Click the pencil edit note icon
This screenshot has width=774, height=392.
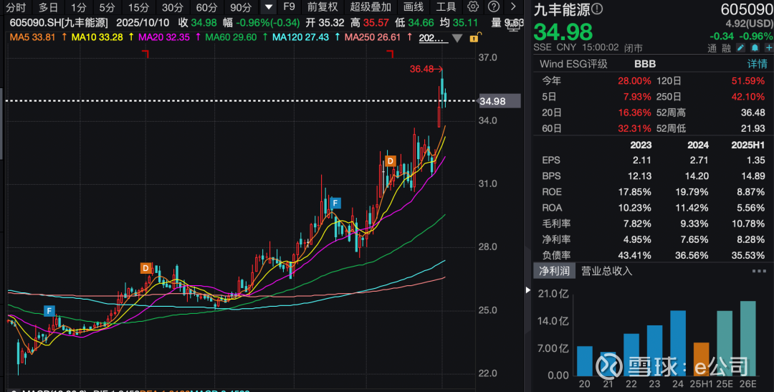[x=740, y=48]
